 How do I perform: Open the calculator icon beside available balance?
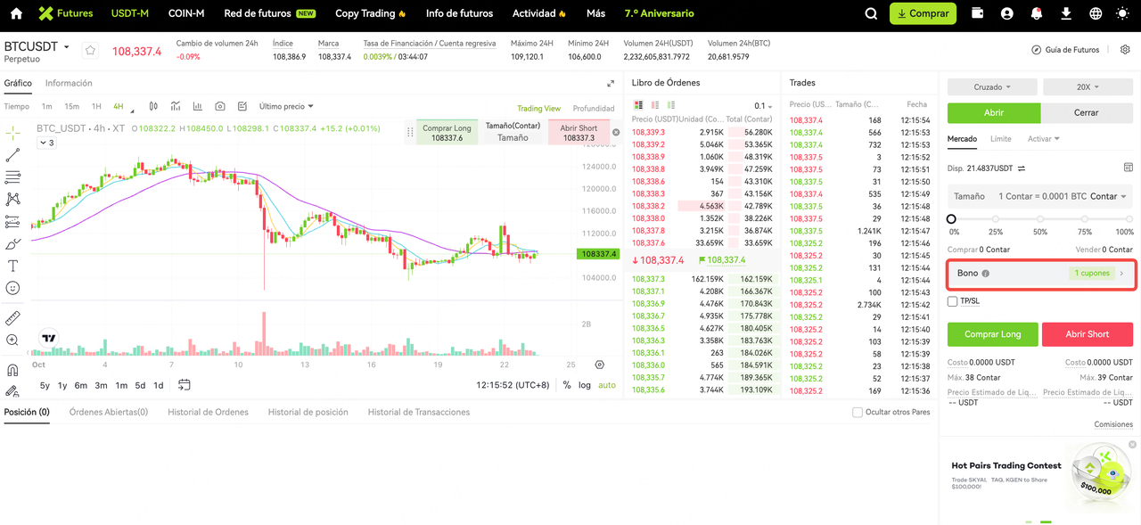click(1128, 168)
